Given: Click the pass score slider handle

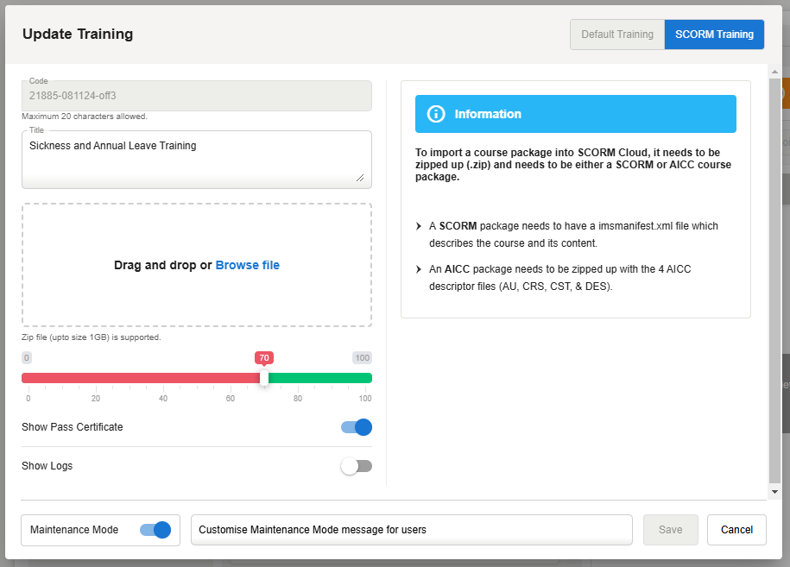Looking at the screenshot, I should point(263,378).
